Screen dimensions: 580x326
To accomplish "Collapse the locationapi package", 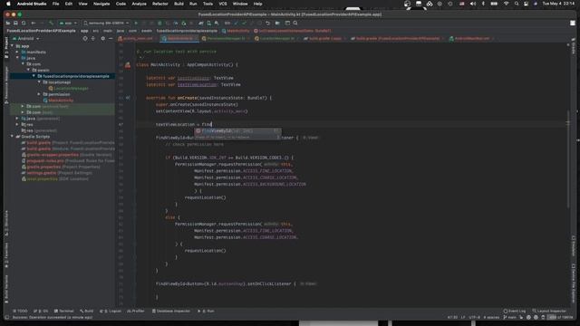I will coord(39,82).
